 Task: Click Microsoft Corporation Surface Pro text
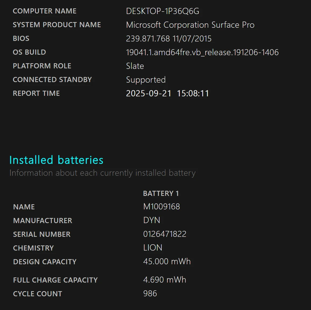point(190,25)
